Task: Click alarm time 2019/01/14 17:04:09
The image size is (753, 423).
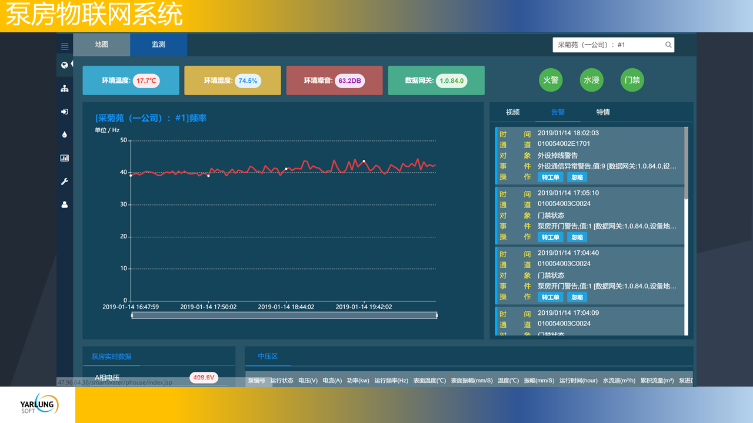Action: click(568, 313)
